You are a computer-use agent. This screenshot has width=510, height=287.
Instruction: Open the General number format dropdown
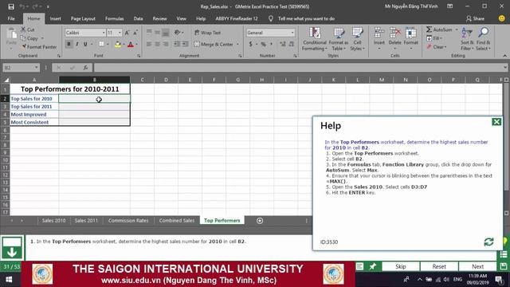pyautogui.click(x=292, y=33)
